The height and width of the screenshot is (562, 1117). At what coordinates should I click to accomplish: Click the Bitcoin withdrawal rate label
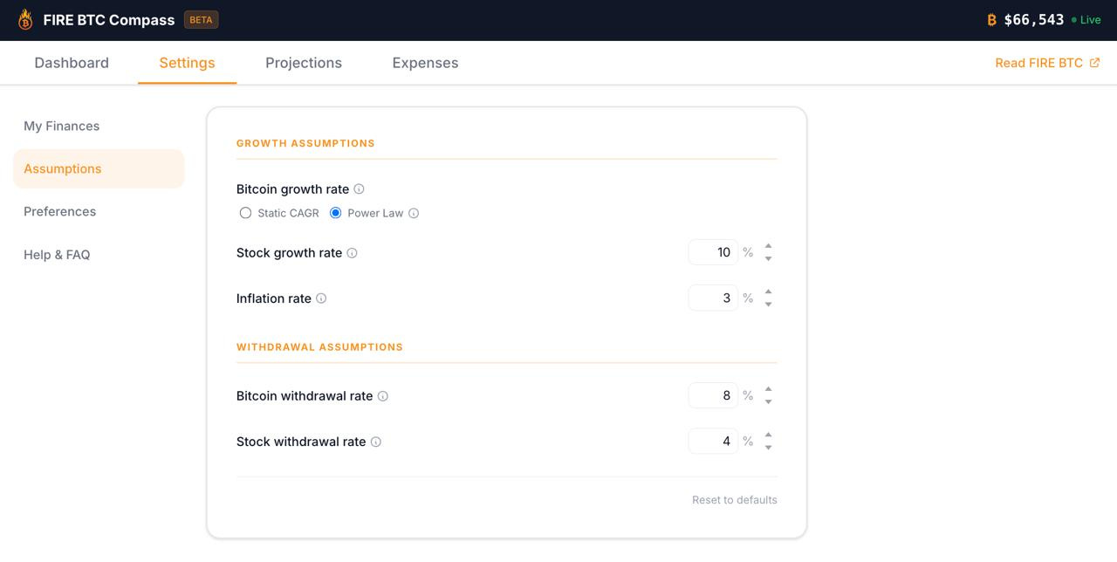(x=305, y=396)
